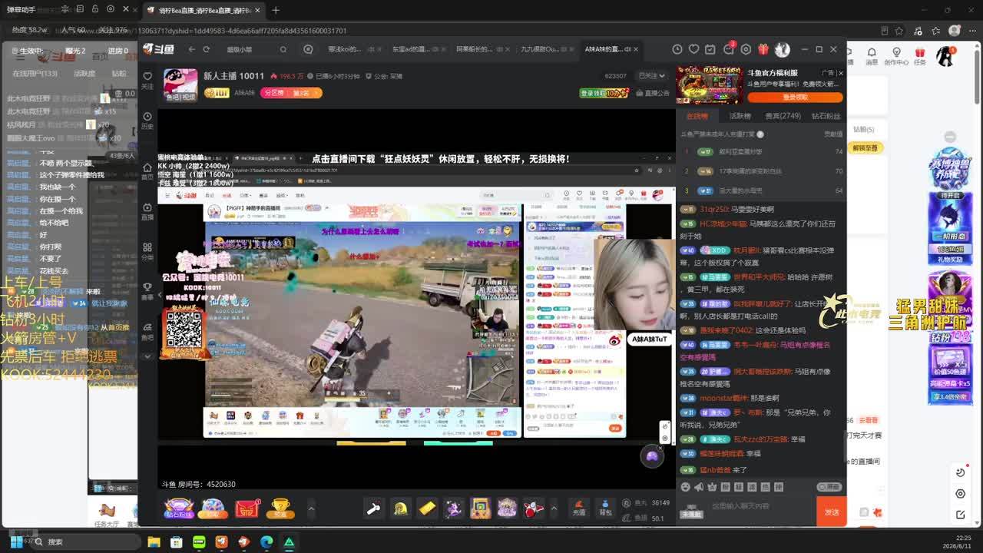Open the 钻石粉丝 diamond fan activity icon
The height and width of the screenshot is (553, 983).
[179, 508]
